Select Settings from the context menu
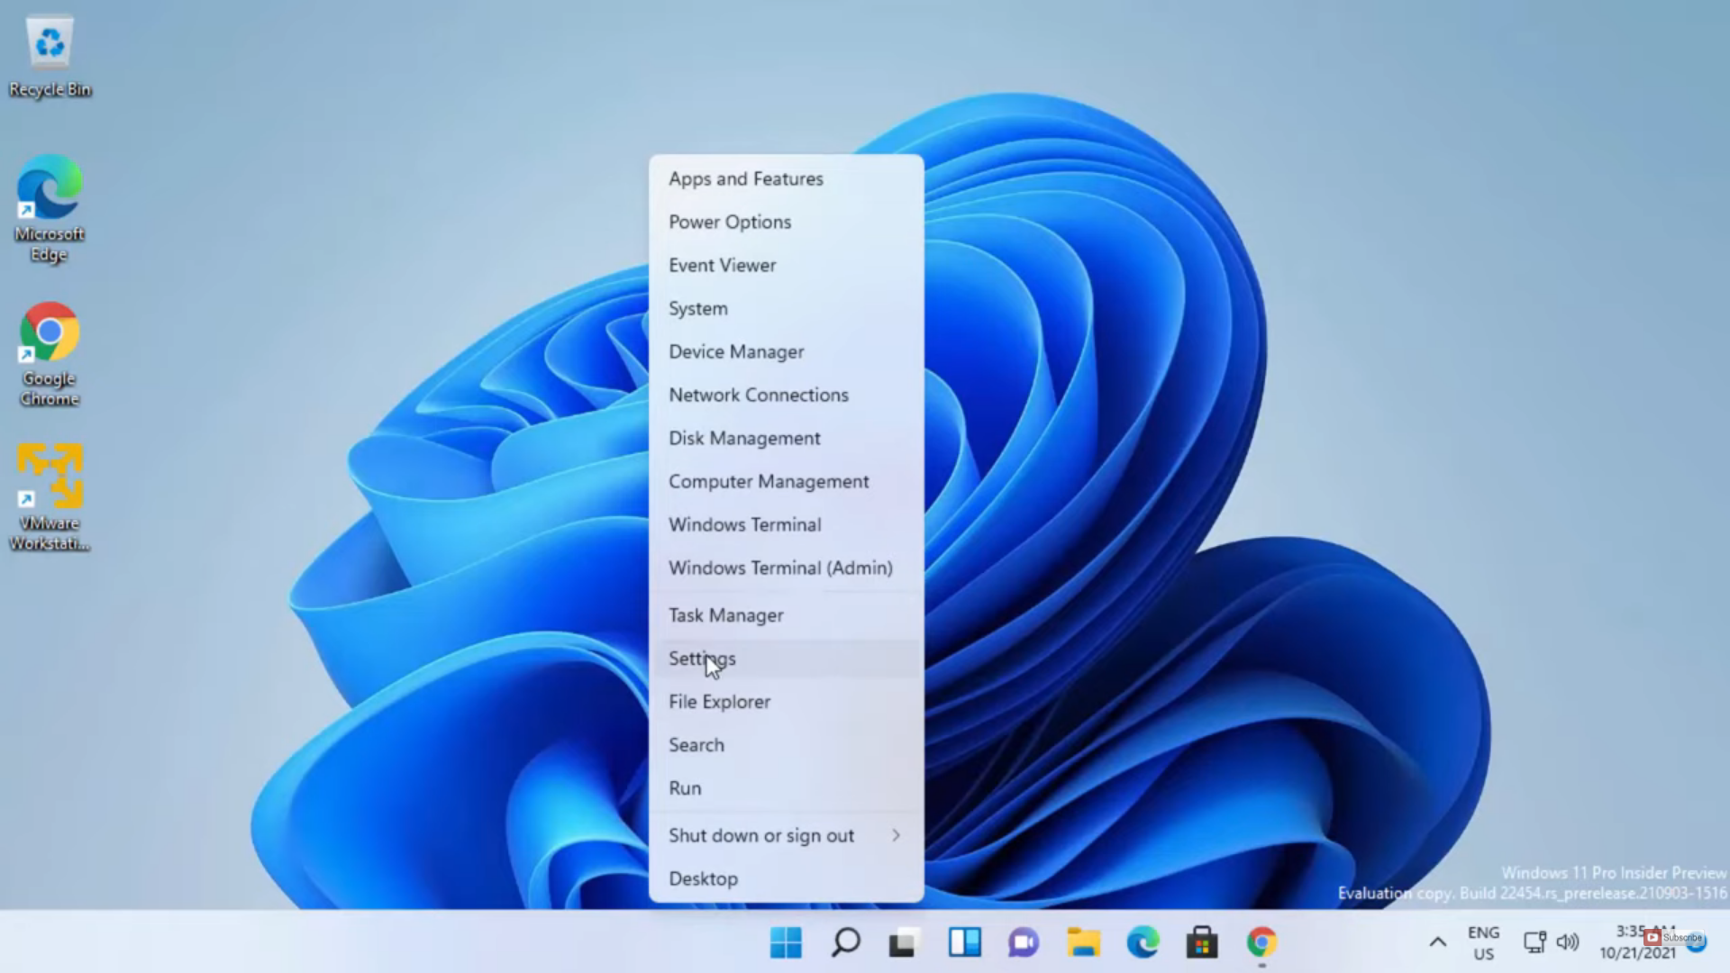 (702, 659)
